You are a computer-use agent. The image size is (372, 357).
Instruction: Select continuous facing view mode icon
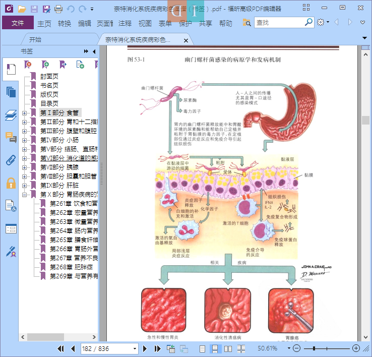coord(241,349)
